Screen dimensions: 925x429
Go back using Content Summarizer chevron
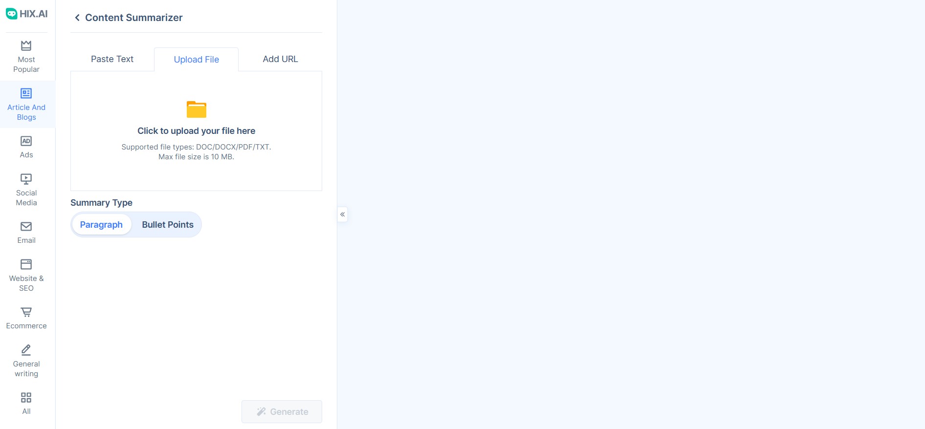click(77, 18)
